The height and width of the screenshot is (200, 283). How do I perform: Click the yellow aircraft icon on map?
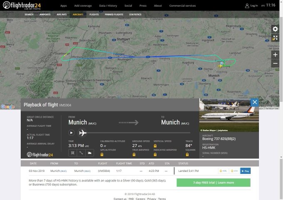(x=220, y=66)
